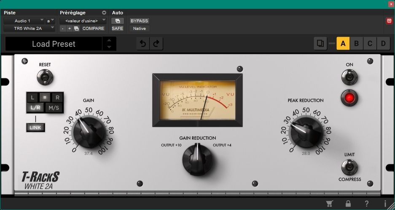Toggle the LIMIT/COMPRESS switch
The width and height of the screenshot is (395, 210).
[x=349, y=167]
